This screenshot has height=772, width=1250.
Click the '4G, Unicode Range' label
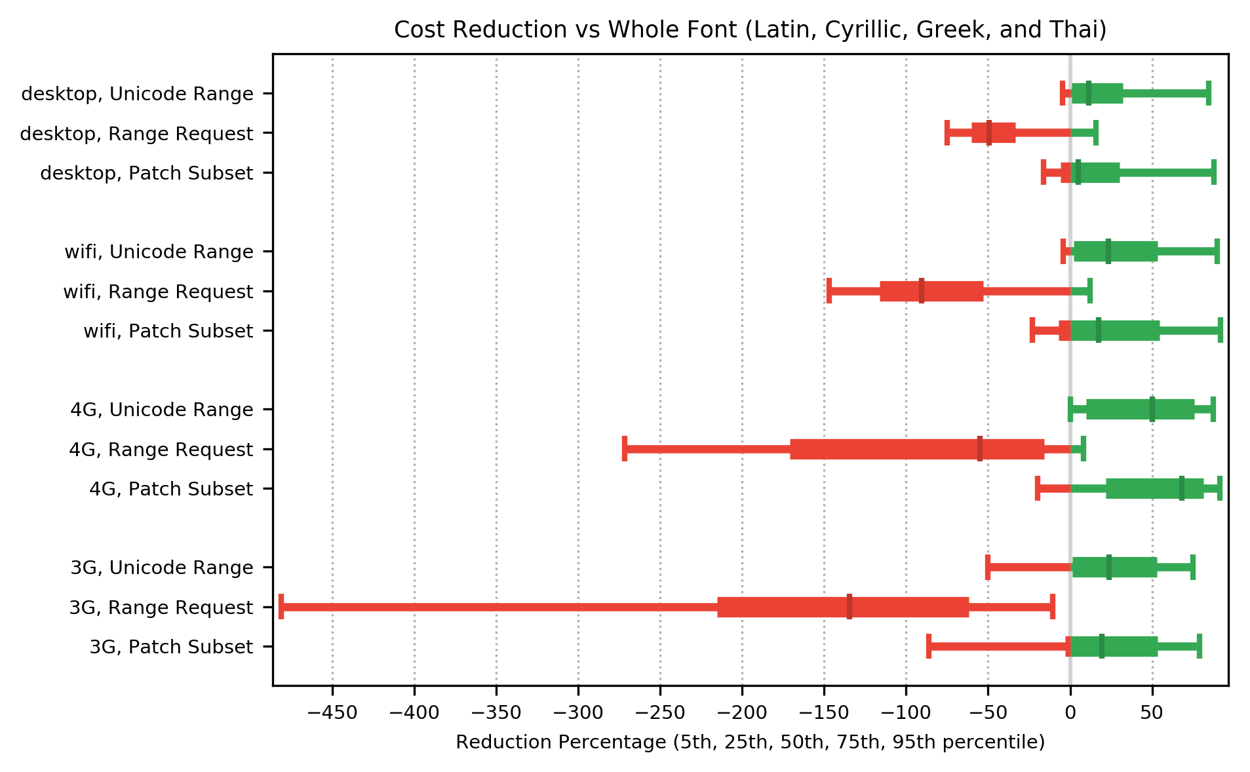161,410
